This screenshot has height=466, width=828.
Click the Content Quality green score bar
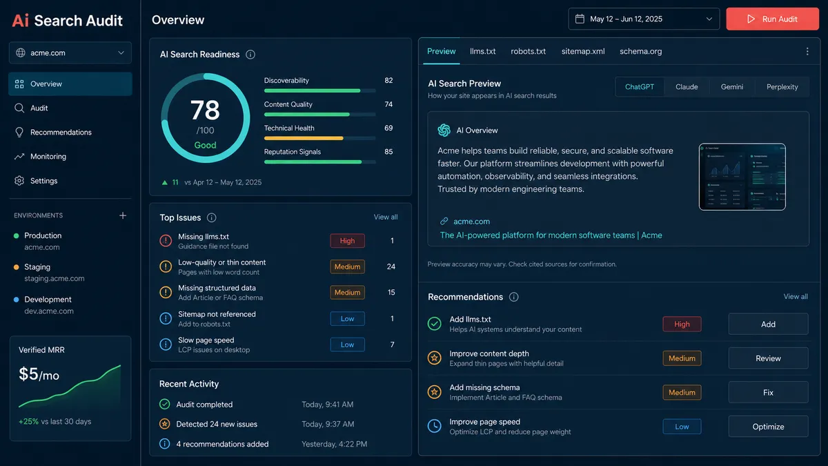320,115
